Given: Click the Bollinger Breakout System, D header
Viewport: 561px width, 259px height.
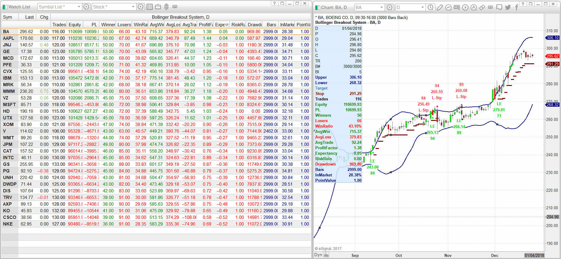Looking at the screenshot, I should tap(180, 17).
